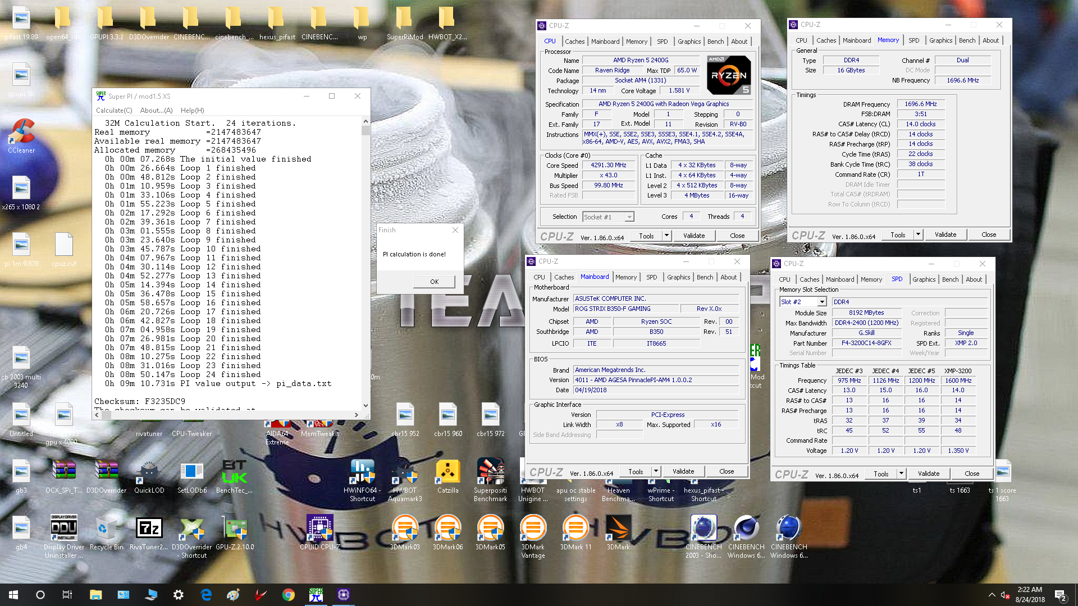This screenshot has width=1078, height=606.
Task: Open the Catzilla desktop icon
Action: (448, 476)
